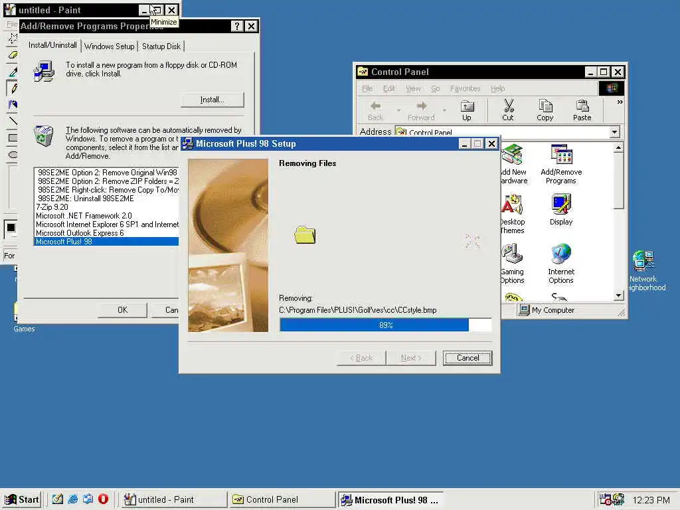680x510 pixels.
Task: Select Microsoft .NET Framework 2.0 entry
Action: 107,216
